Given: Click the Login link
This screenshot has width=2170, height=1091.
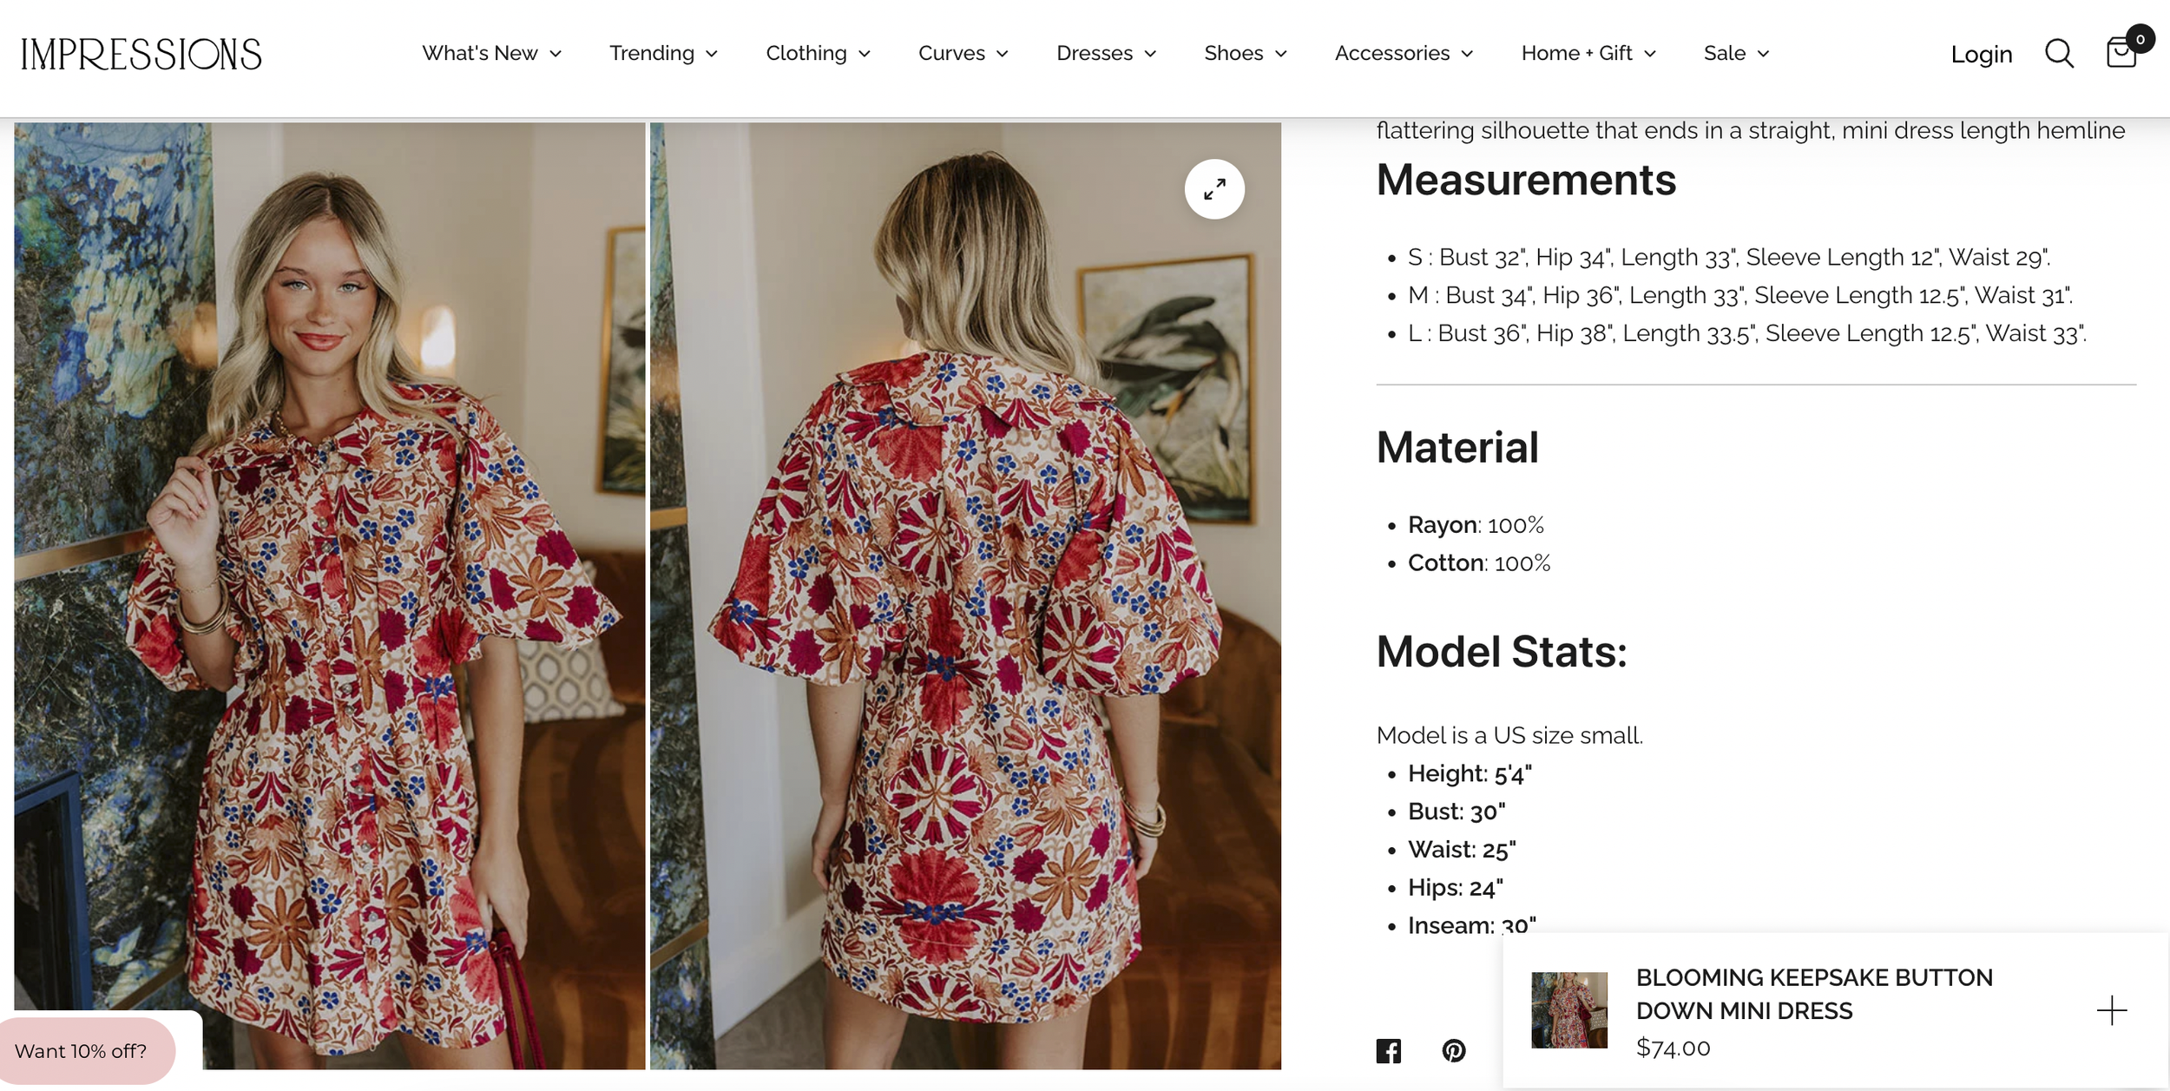Looking at the screenshot, I should 1982,54.
